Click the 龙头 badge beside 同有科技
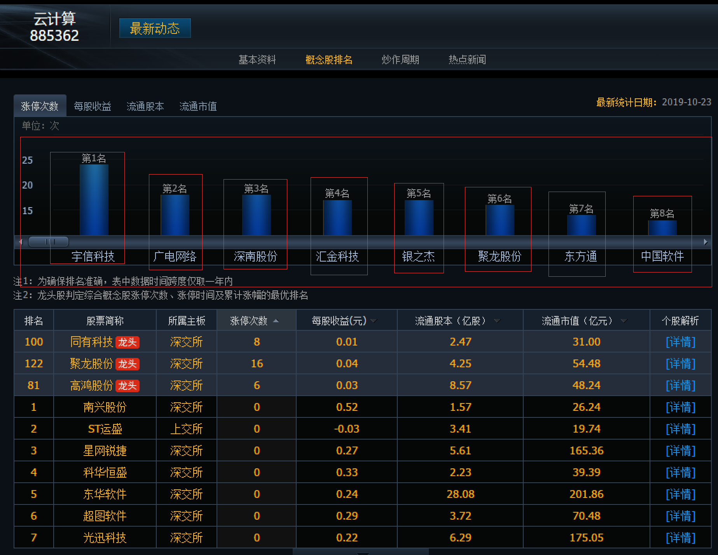 pyautogui.click(x=128, y=342)
